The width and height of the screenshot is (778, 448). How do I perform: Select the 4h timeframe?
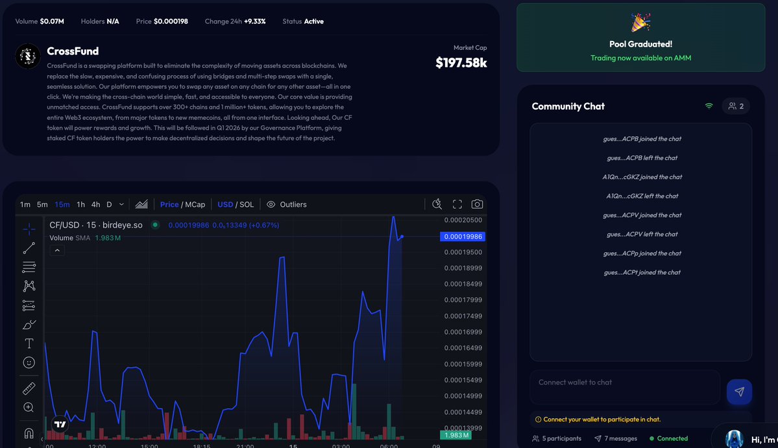coord(96,204)
